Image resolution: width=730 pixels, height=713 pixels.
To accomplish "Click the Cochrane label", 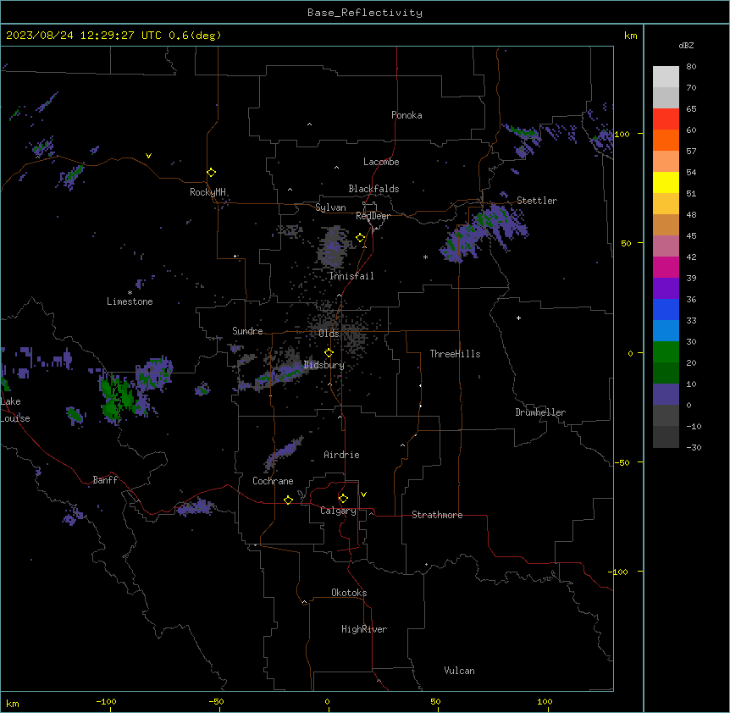I will coord(273,481).
